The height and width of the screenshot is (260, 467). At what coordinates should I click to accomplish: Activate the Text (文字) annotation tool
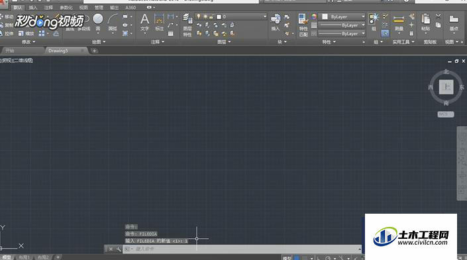pos(145,22)
